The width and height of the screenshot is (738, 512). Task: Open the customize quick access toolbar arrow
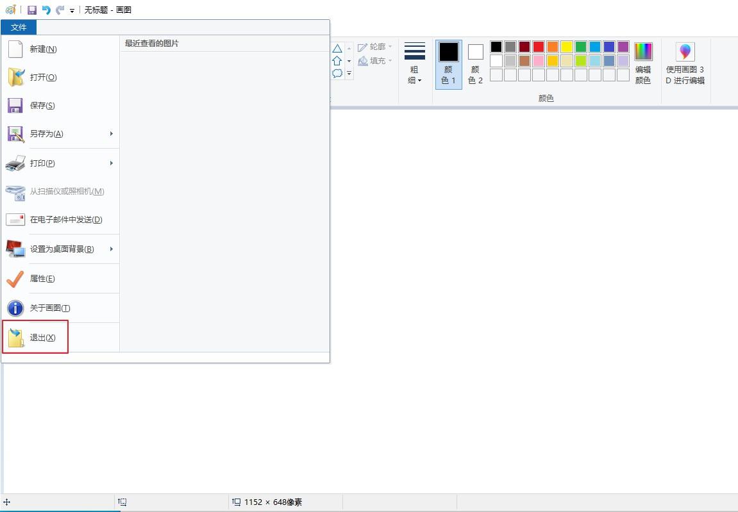click(72, 10)
